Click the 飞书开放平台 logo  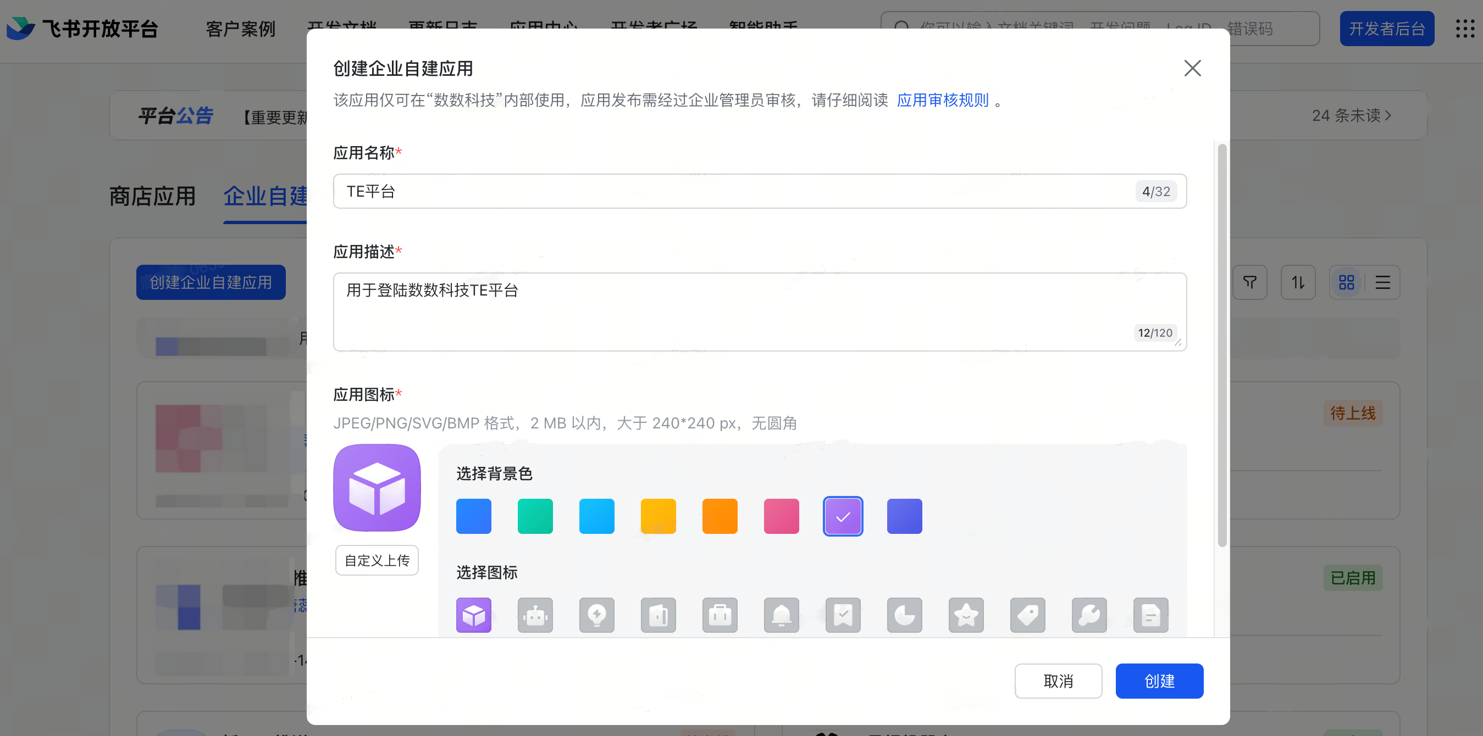coord(82,28)
